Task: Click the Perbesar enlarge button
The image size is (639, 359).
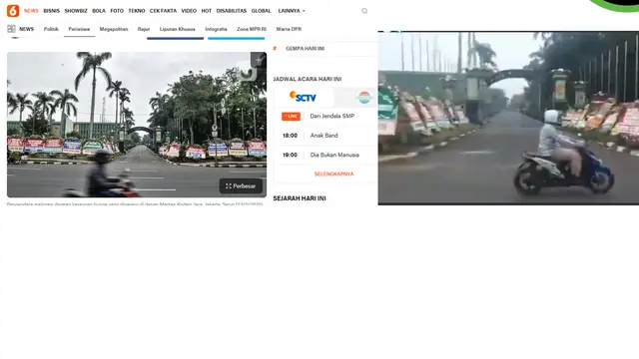Action: click(x=241, y=186)
